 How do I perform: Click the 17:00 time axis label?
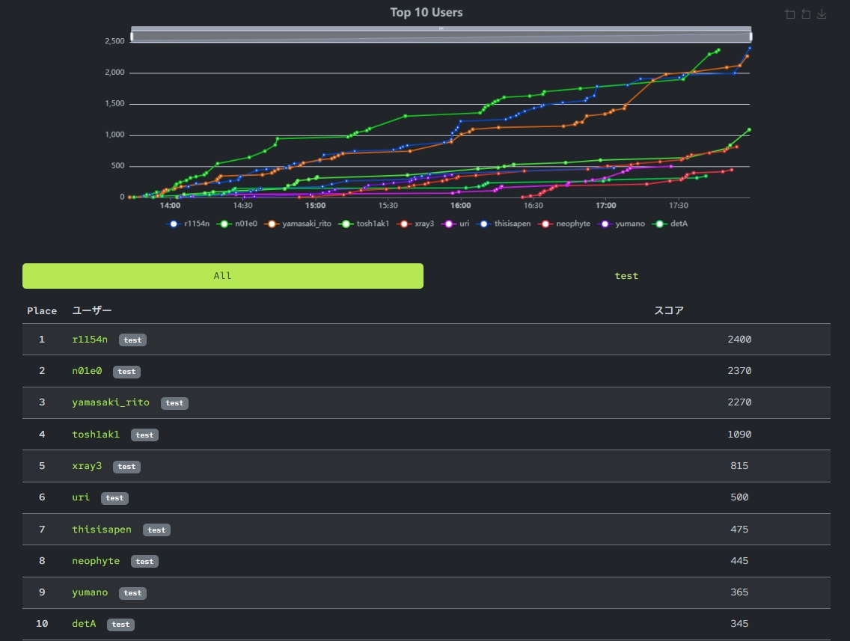click(x=606, y=206)
